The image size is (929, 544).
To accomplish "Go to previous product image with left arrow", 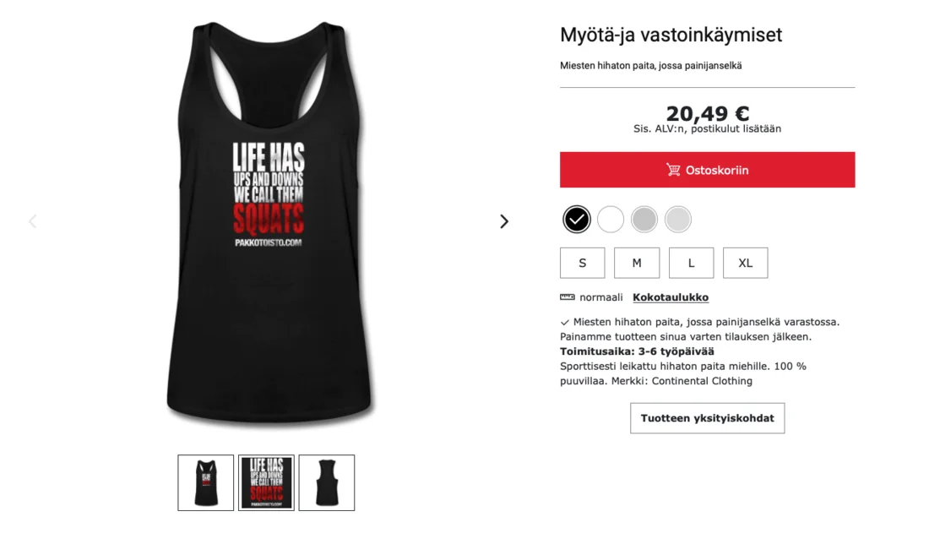I will 33,221.
